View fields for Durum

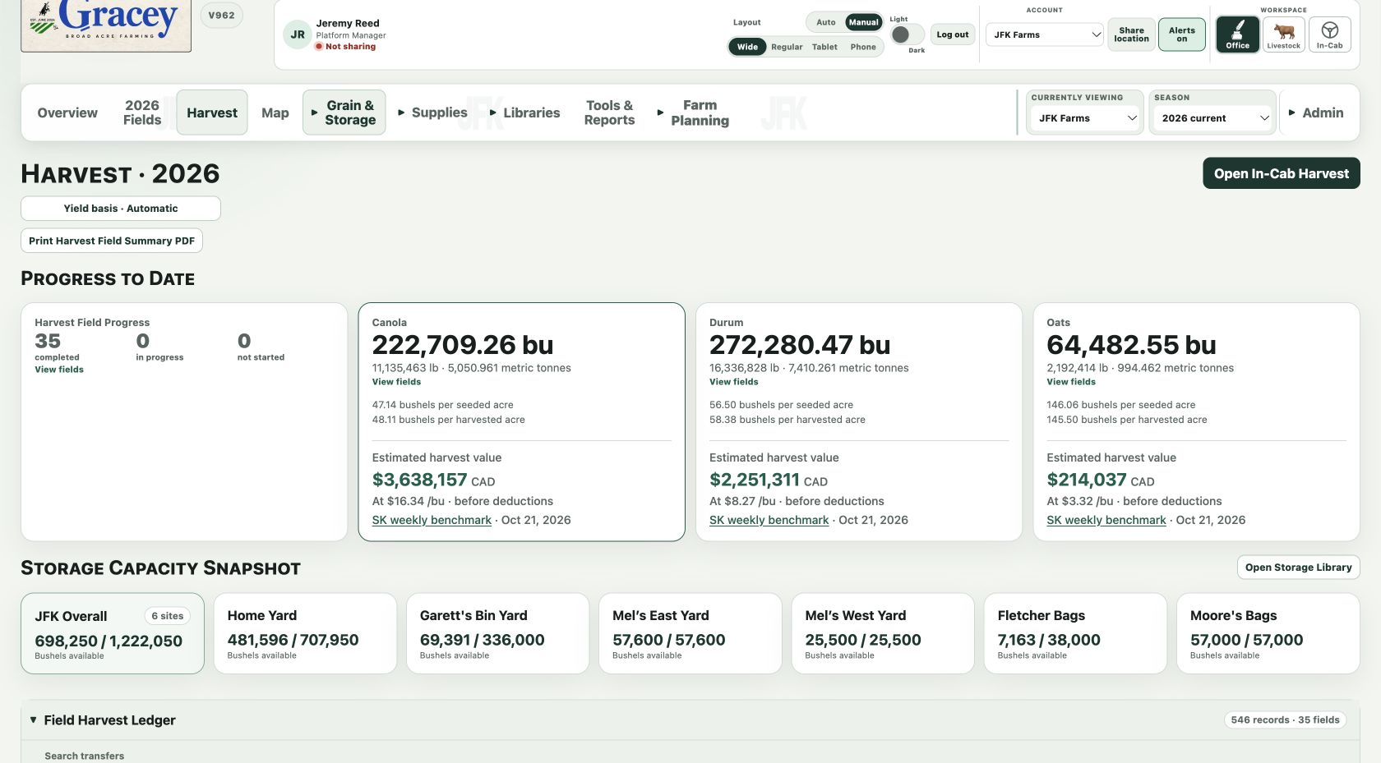click(733, 382)
